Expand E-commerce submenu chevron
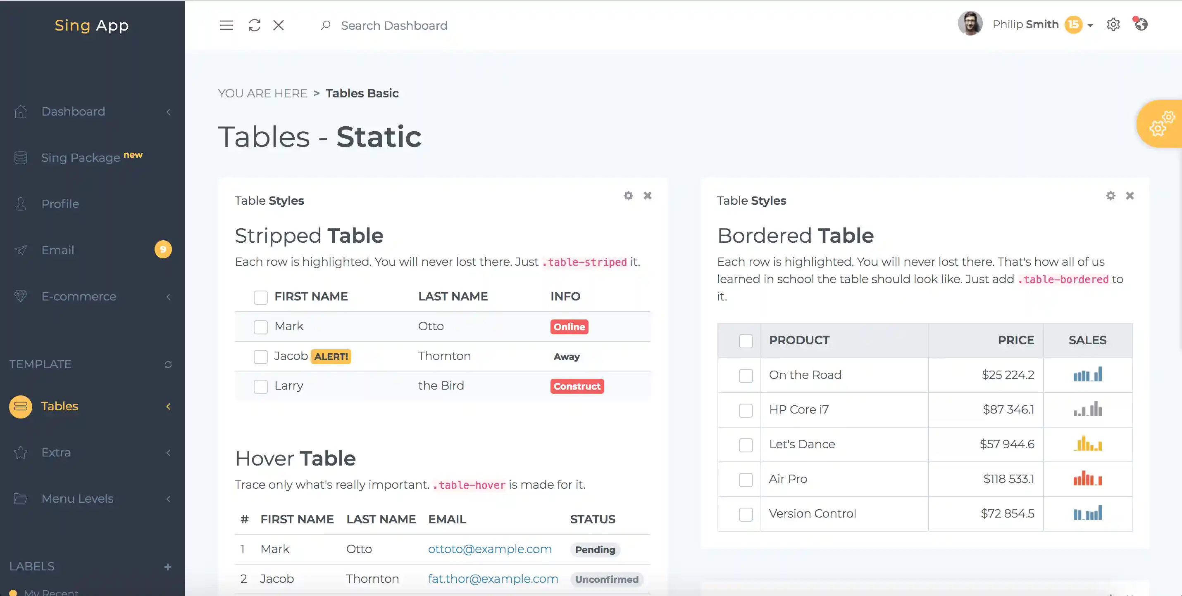The image size is (1182, 596). [x=168, y=297]
